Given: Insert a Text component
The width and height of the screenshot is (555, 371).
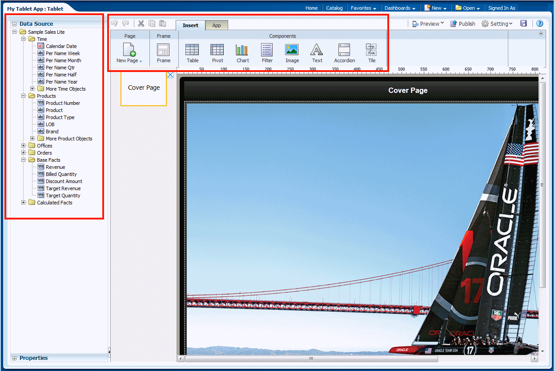Looking at the screenshot, I should pos(317,53).
